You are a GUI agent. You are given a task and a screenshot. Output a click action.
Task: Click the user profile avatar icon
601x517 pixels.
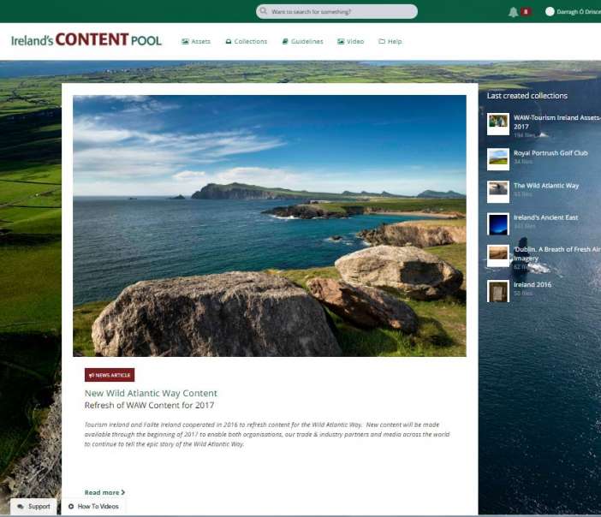point(550,12)
